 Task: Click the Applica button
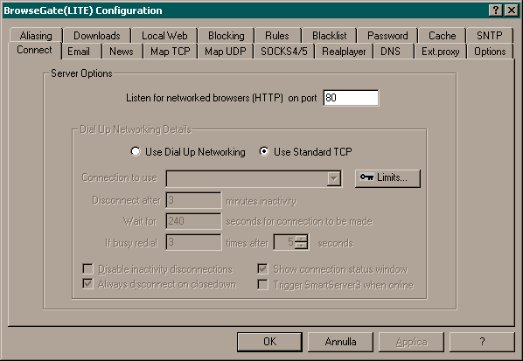[x=411, y=342]
